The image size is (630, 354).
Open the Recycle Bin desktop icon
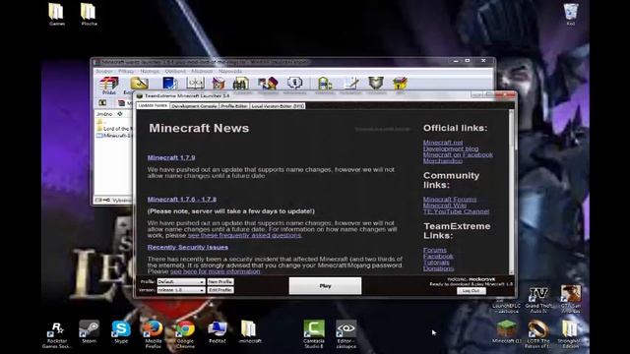571,15
